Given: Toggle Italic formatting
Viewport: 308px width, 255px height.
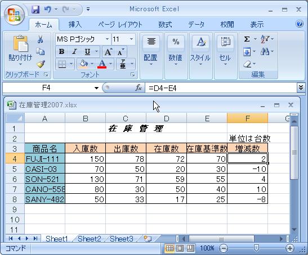Looking at the screenshot, I should (74, 52).
